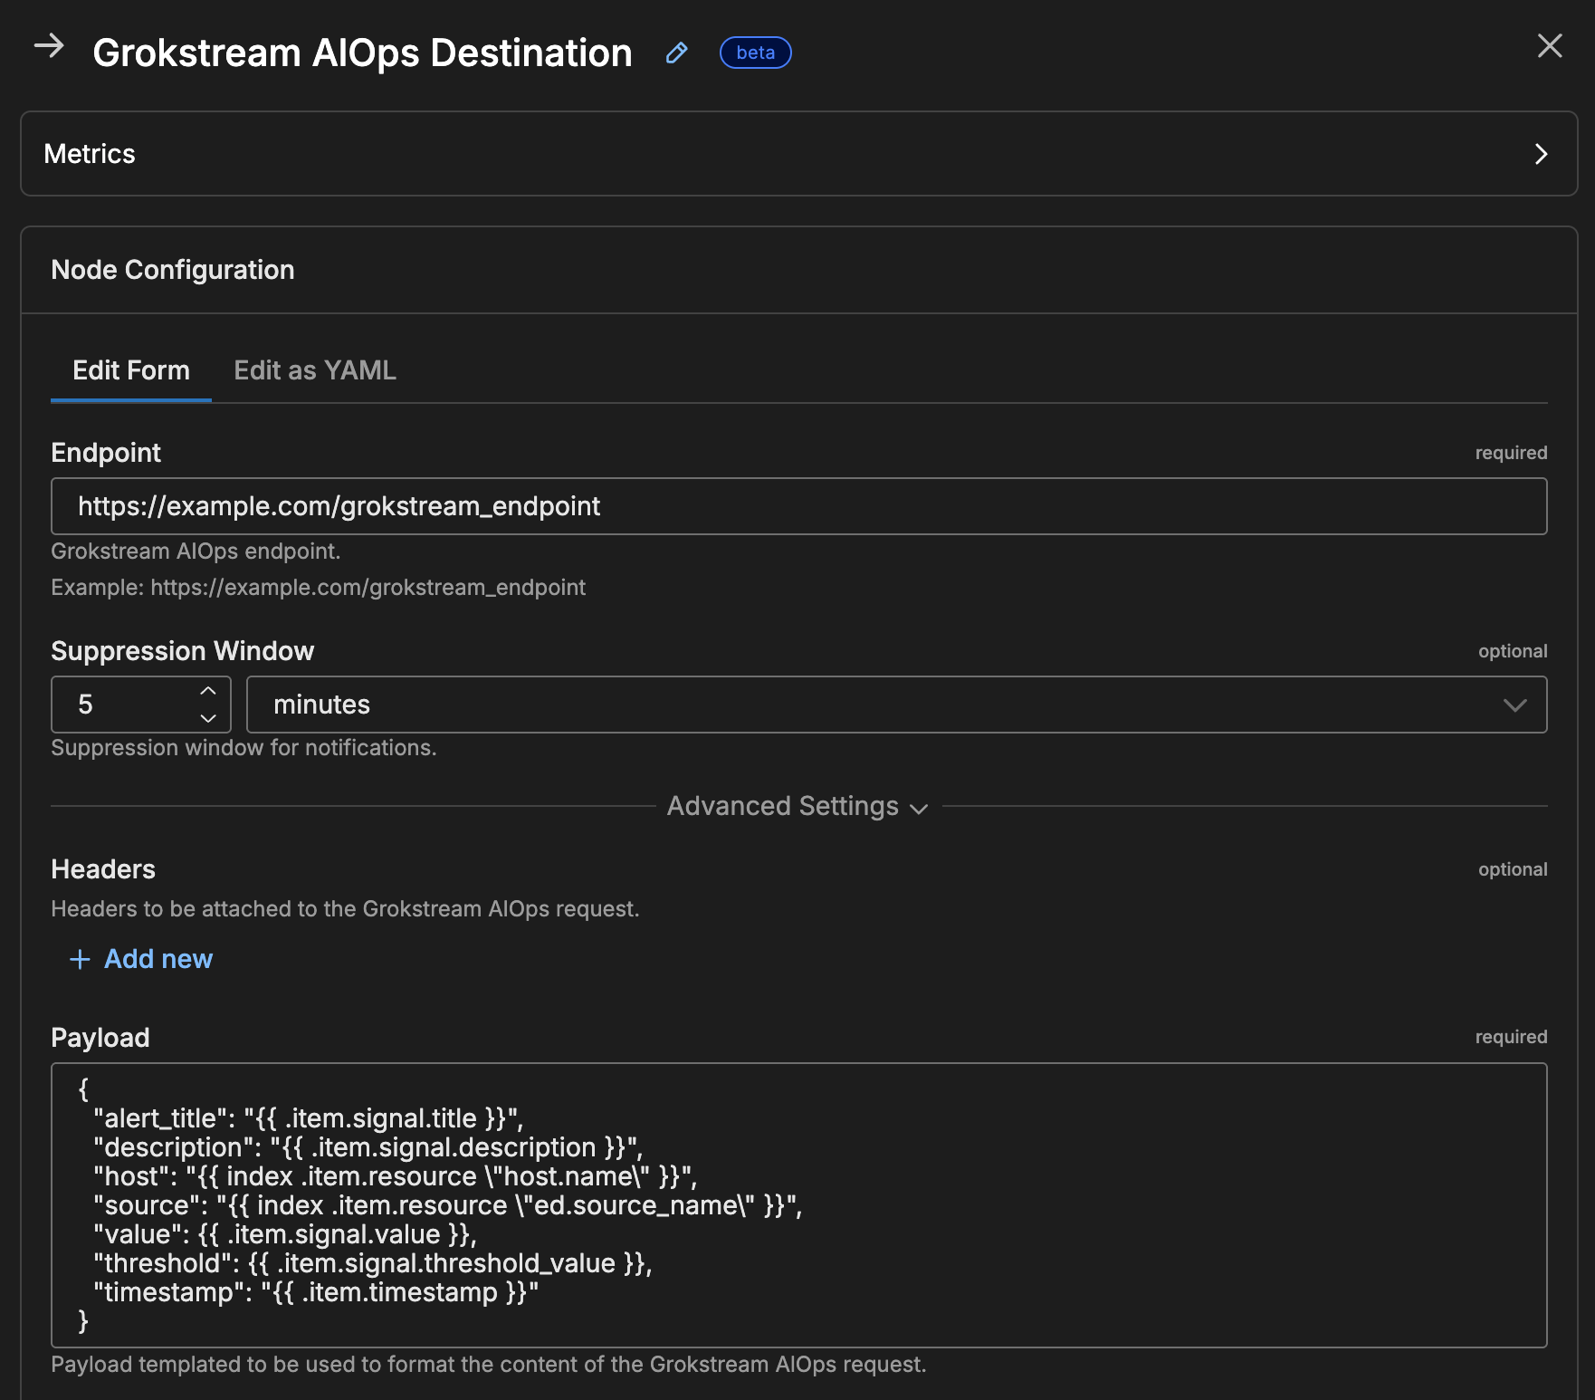The height and width of the screenshot is (1400, 1595).
Task: Collapse the Advanced Settings section
Action: 796,806
